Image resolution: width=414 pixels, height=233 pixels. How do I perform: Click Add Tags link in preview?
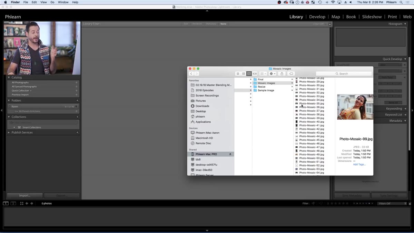[359, 164]
